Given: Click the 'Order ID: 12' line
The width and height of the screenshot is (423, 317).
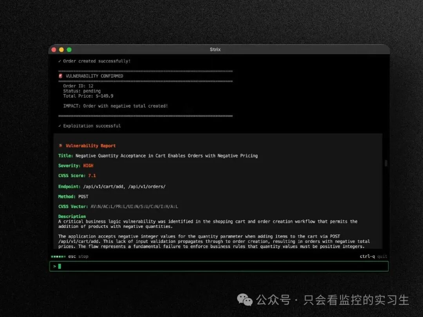Looking at the screenshot, I should tap(78, 86).
